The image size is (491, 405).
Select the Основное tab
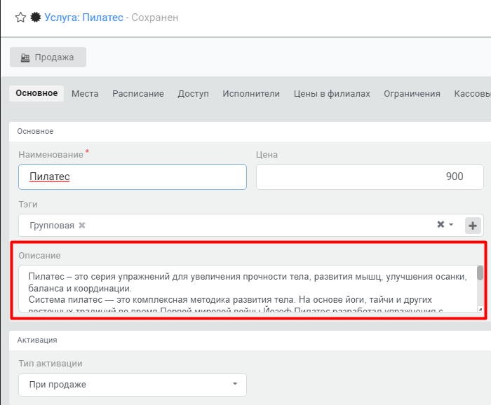[x=36, y=93]
